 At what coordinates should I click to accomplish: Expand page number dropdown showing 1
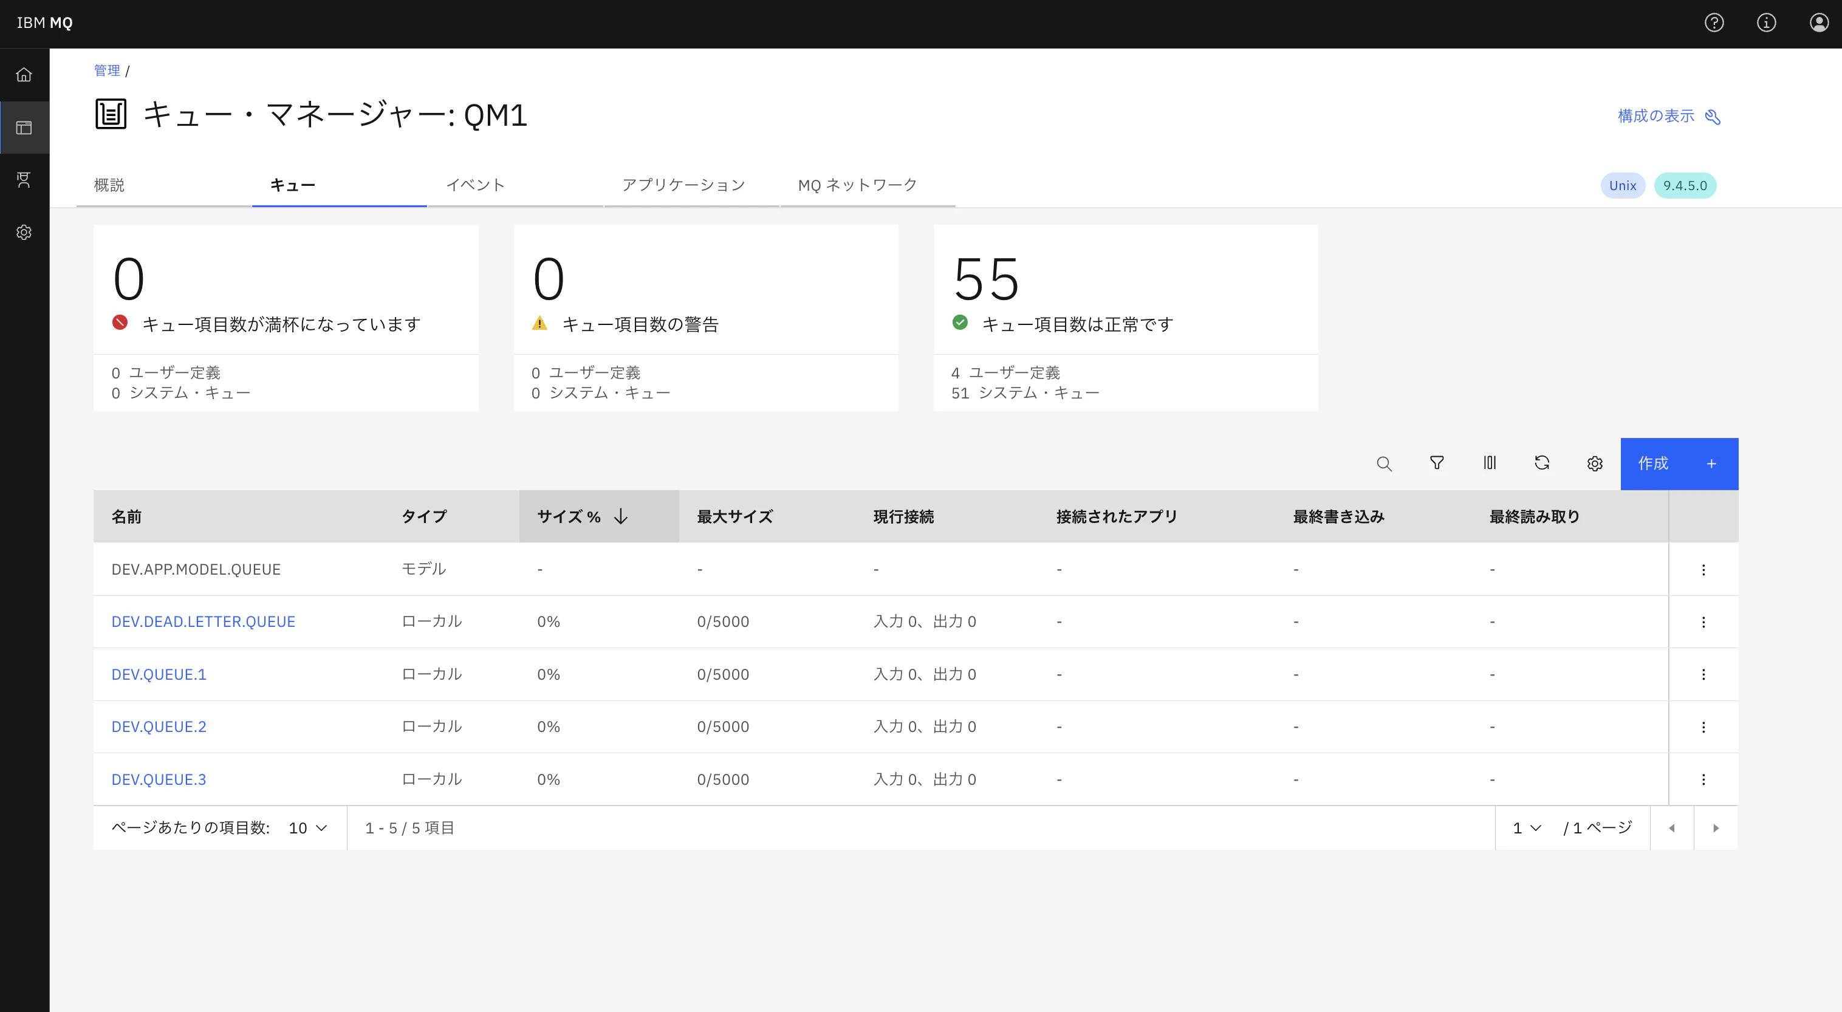[x=1527, y=828]
